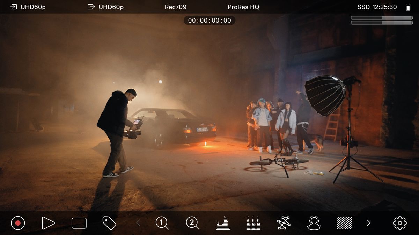419x235 pixels.
Task: Open the UHD60p output settings
Action: click(x=110, y=6)
